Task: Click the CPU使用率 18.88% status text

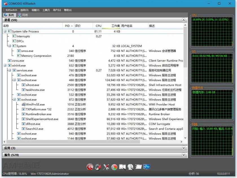Action: tap(15, 173)
